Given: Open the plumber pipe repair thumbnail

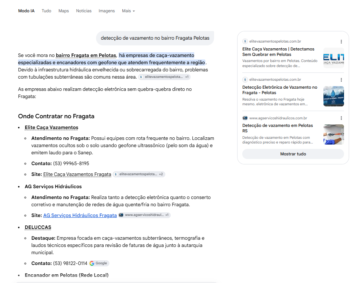Looking at the screenshot, I should click(334, 134).
